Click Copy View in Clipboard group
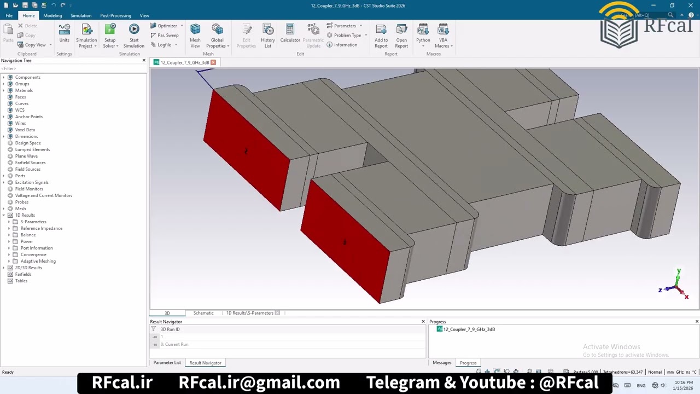Screen dimensions: 700x394 tap(31, 45)
